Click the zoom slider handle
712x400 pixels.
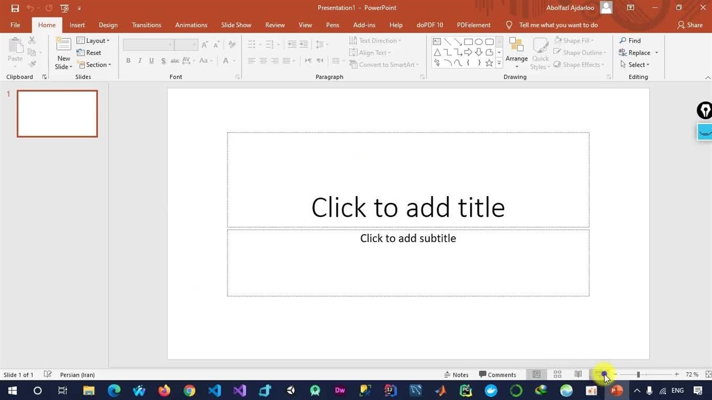tap(638, 374)
